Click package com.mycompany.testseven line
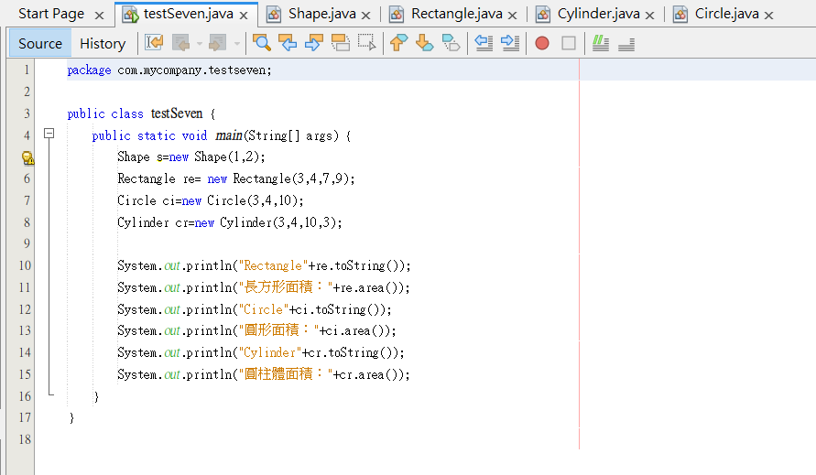 tap(169, 70)
